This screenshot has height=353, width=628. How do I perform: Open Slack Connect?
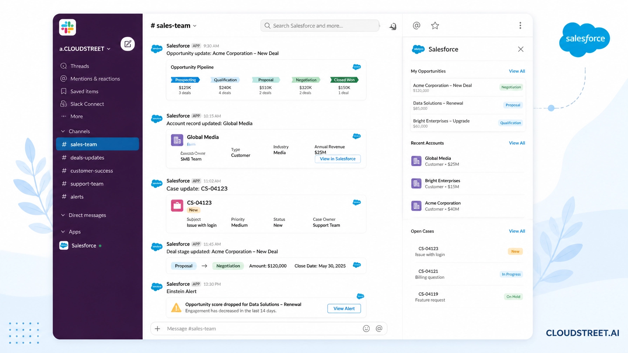(x=82, y=104)
